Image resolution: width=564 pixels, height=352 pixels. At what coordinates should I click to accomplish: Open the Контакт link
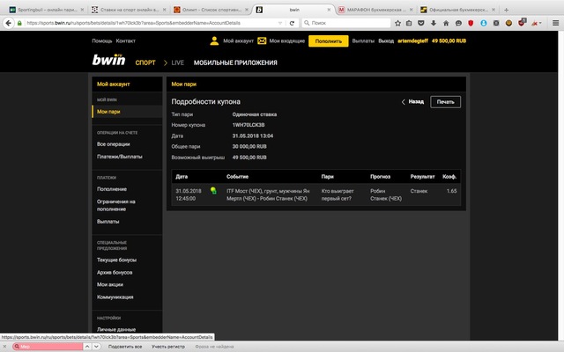[x=125, y=41]
